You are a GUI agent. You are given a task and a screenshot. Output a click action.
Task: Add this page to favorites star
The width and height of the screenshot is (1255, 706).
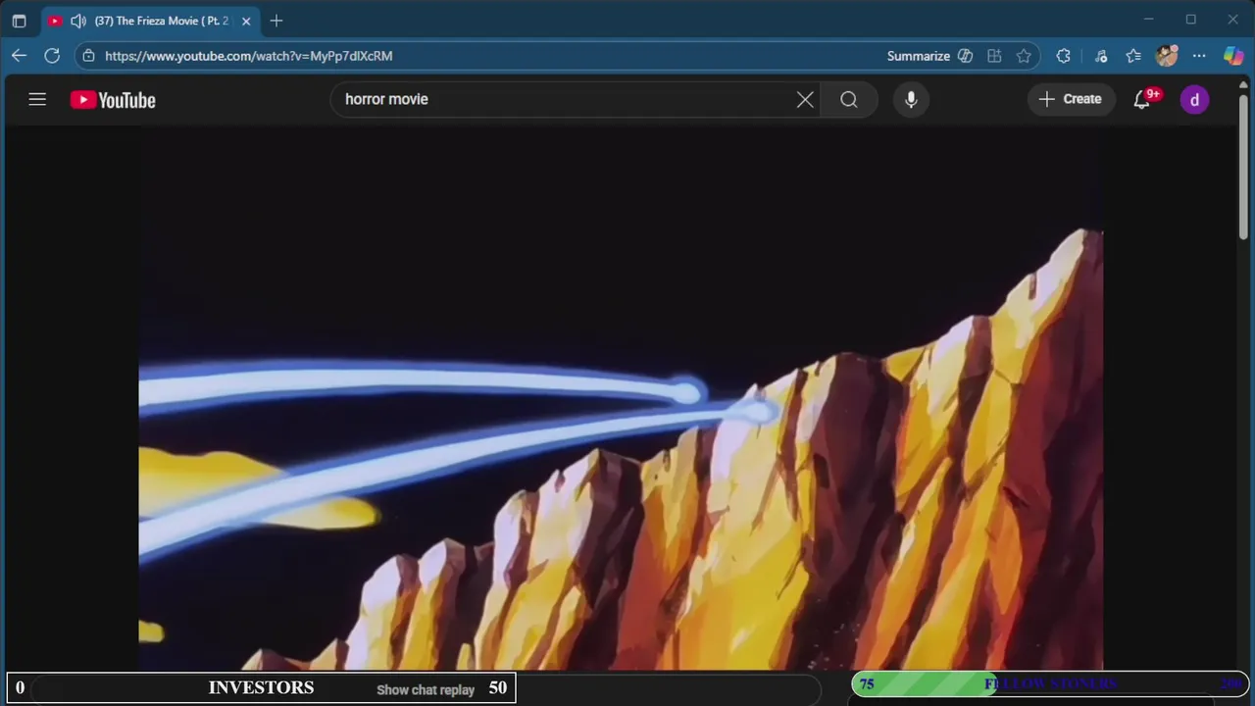click(1024, 56)
